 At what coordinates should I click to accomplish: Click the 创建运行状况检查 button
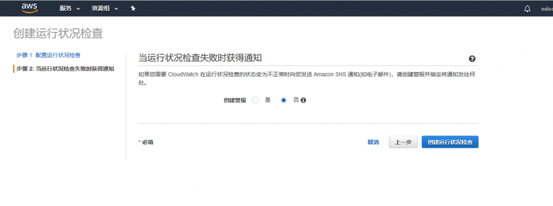click(450, 142)
